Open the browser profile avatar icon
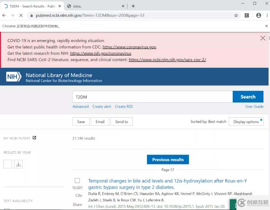This screenshot has height=210, width=270. [x=258, y=15]
